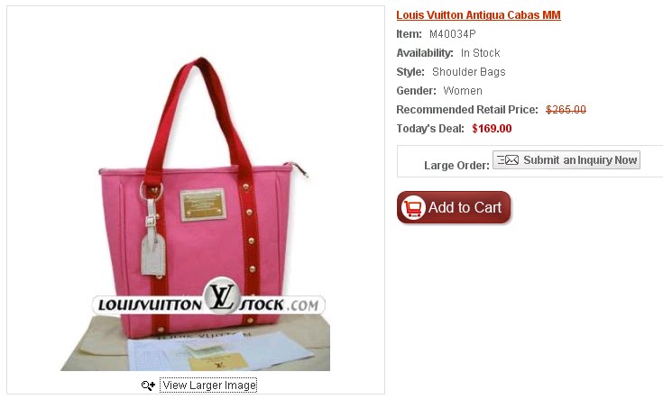The image size is (663, 399).
Task: Click the LOUISVUITTONSTOCK.COM watermark text
Action: coord(208,304)
